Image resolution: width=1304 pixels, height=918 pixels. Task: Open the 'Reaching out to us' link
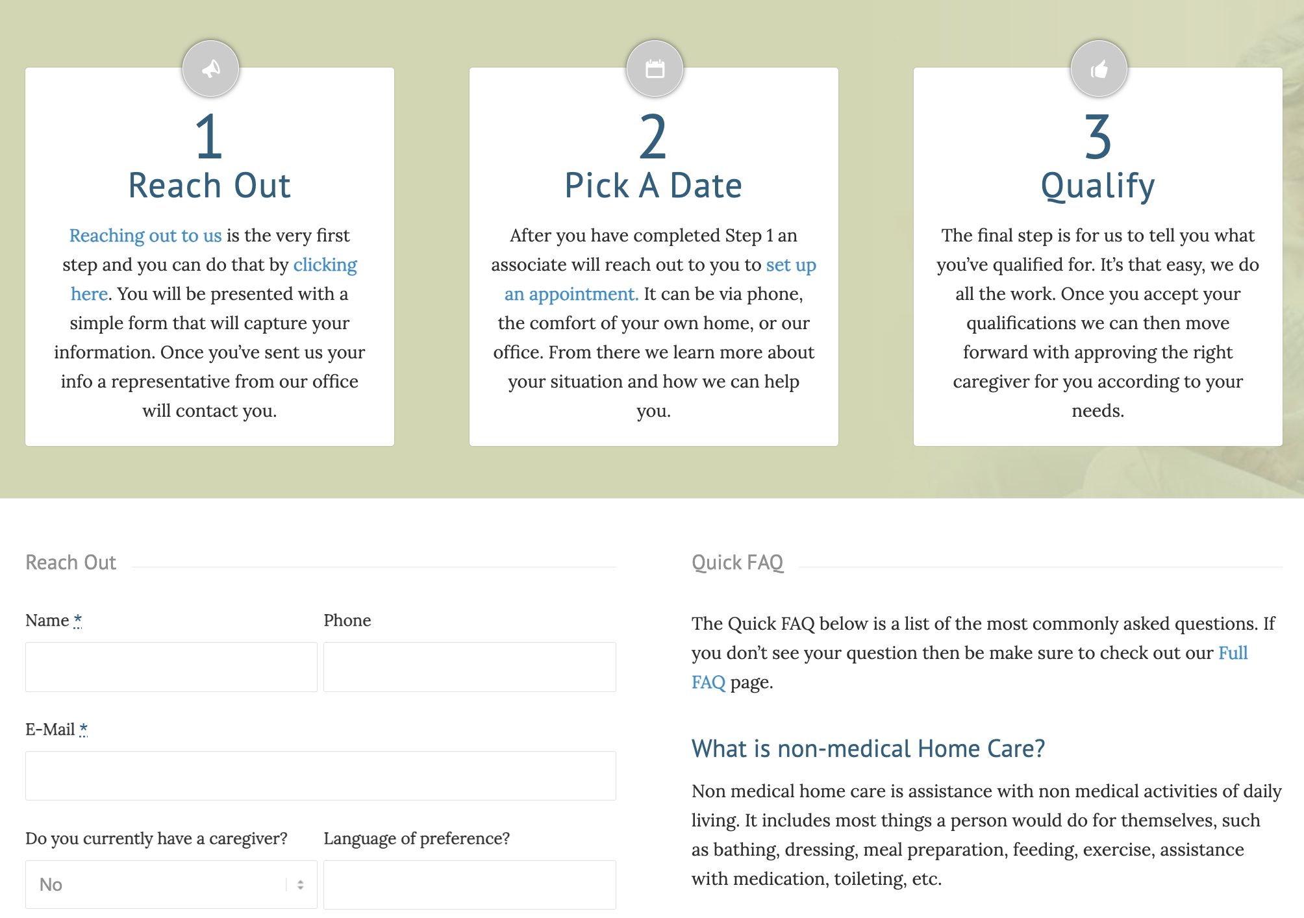[x=145, y=235]
